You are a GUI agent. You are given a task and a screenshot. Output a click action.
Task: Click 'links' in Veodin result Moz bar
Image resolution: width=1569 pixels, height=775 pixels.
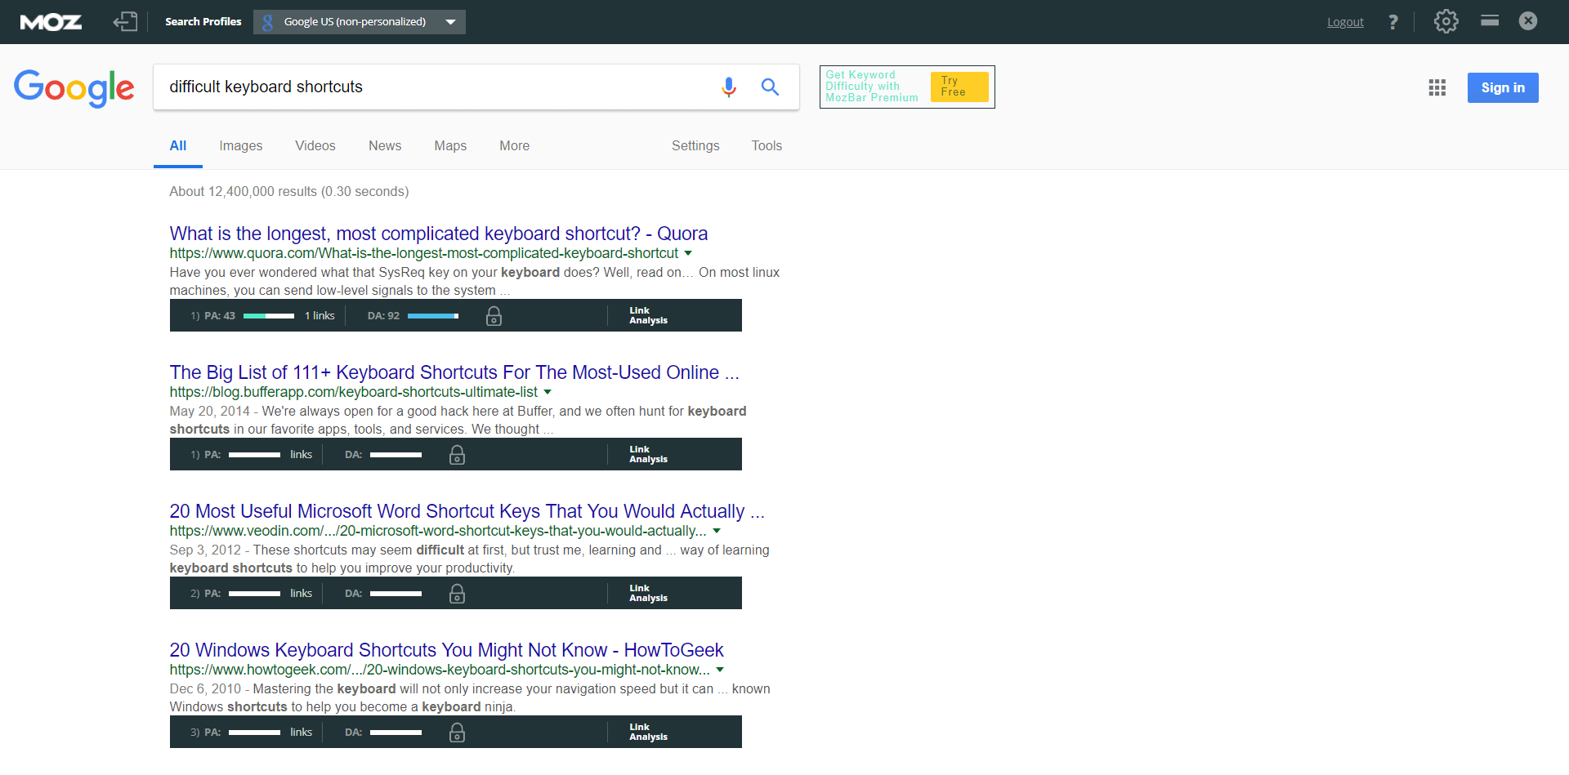coord(301,593)
